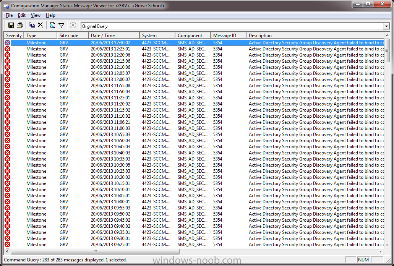Image resolution: width=394 pixels, height=266 pixels.
Task: Click error icon on the 09:55:03 row
Action: [x=8, y=208]
